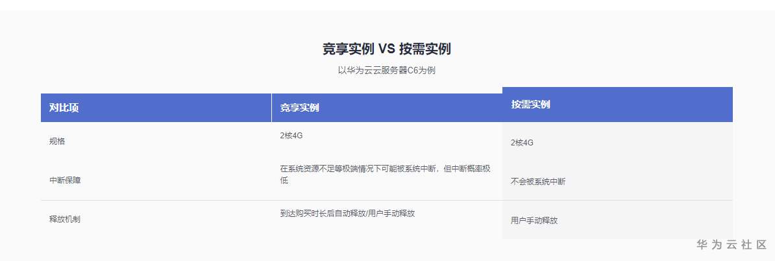Screen dimensions: 775x261
Task: Click '2核4G' in the 竞享实例 column
Action: point(291,136)
